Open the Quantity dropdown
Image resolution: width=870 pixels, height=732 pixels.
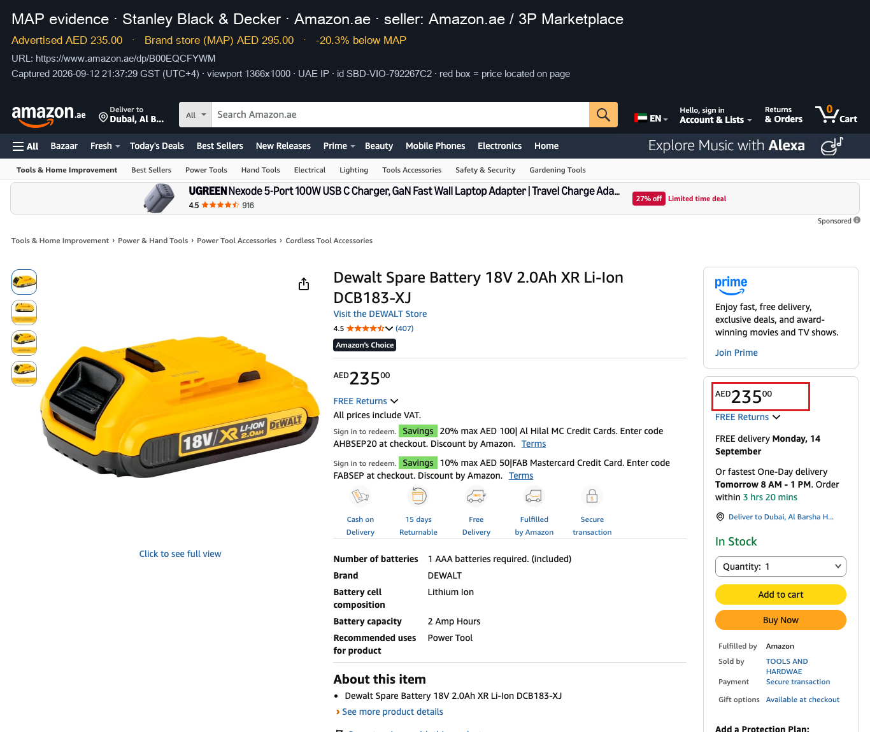(x=781, y=567)
